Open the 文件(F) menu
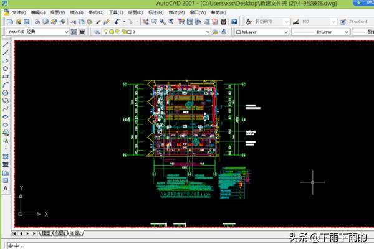Viewport: 374px width, 249px height. (18, 12)
